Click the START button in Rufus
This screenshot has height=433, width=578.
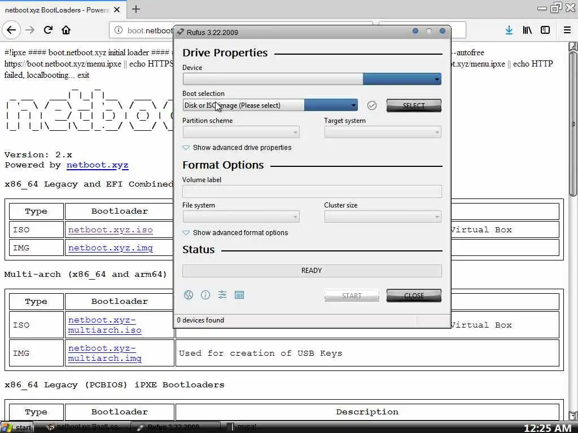pyautogui.click(x=352, y=295)
